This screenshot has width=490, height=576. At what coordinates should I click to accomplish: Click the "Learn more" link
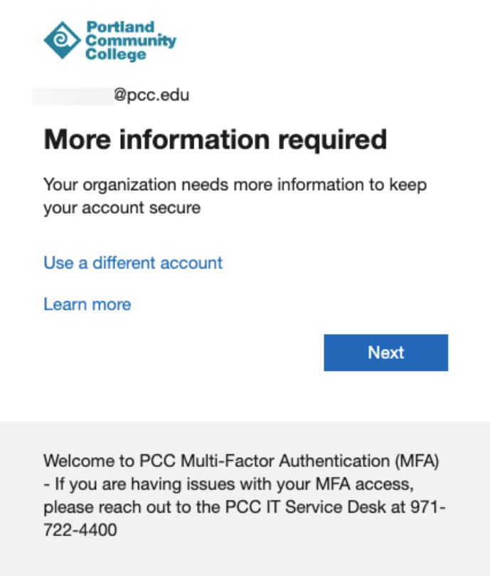tap(86, 303)
